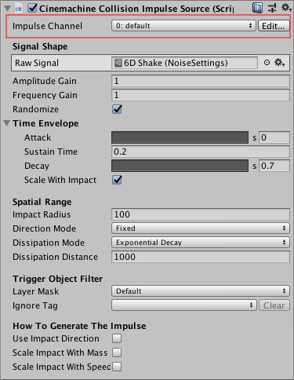Enable Use Impact Direction
The height and width of the screenshot is (380, 294).
(x=117, y=338)
